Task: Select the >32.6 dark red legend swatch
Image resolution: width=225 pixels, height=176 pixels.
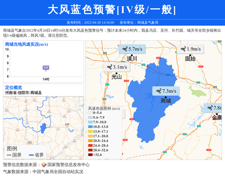Action: click(90, 155)
